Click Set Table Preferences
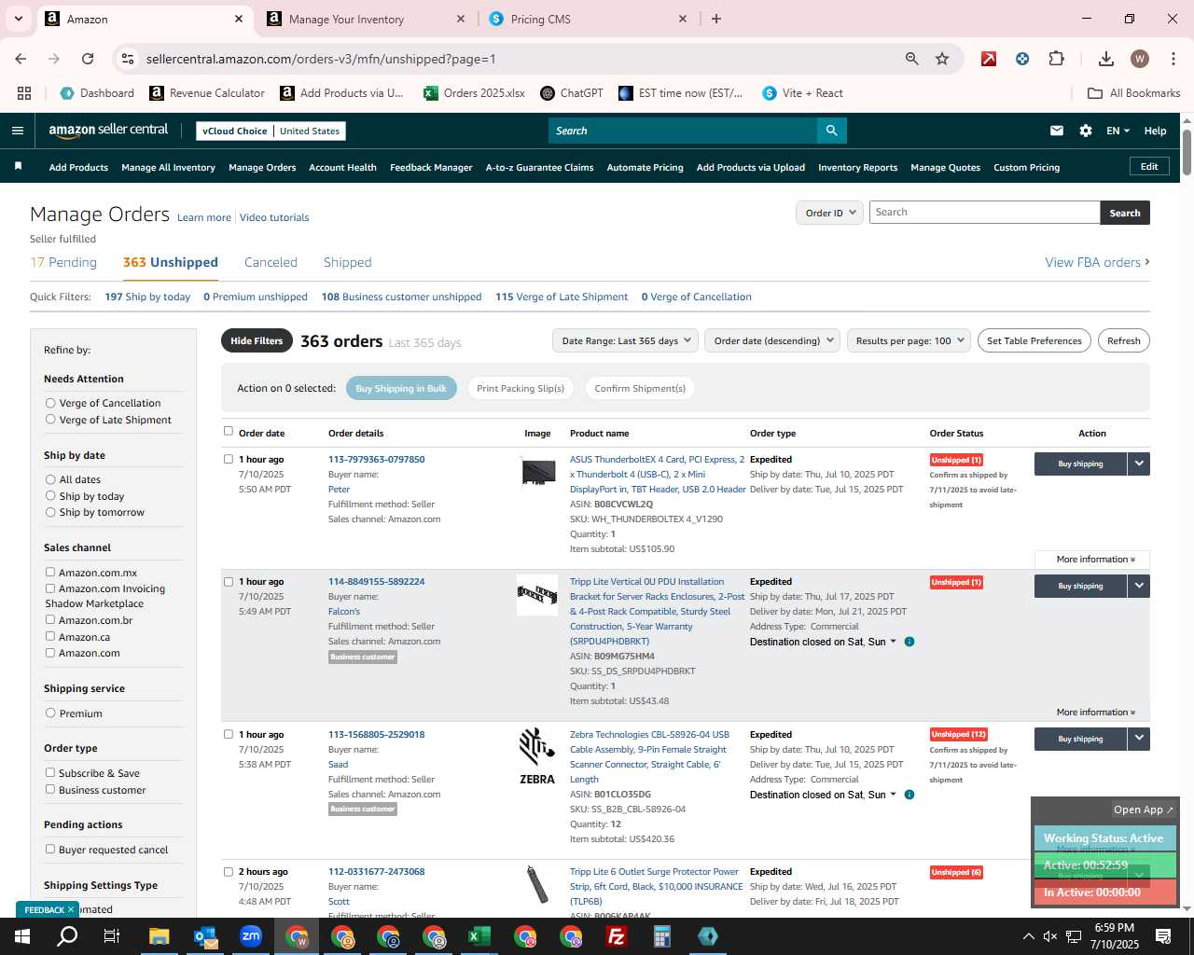Screen dimensions: 1194x955 (1034, 340)
